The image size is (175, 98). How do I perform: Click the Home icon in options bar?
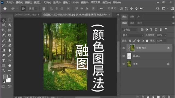5,8
